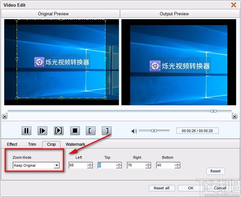Increase the Top crop value

click(119, 164)
